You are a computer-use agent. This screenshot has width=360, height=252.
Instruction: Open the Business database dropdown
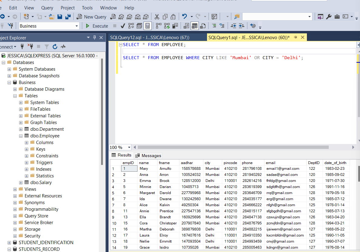point(77,26)
